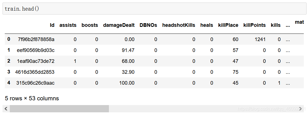Click damageDealt value 91.47
The width and height of the screenshot is (308, 114).
(128, 50)
